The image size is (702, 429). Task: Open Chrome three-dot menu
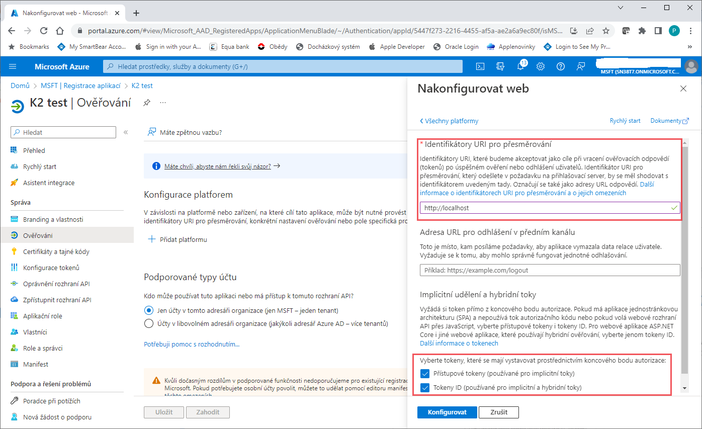[690, 31]
